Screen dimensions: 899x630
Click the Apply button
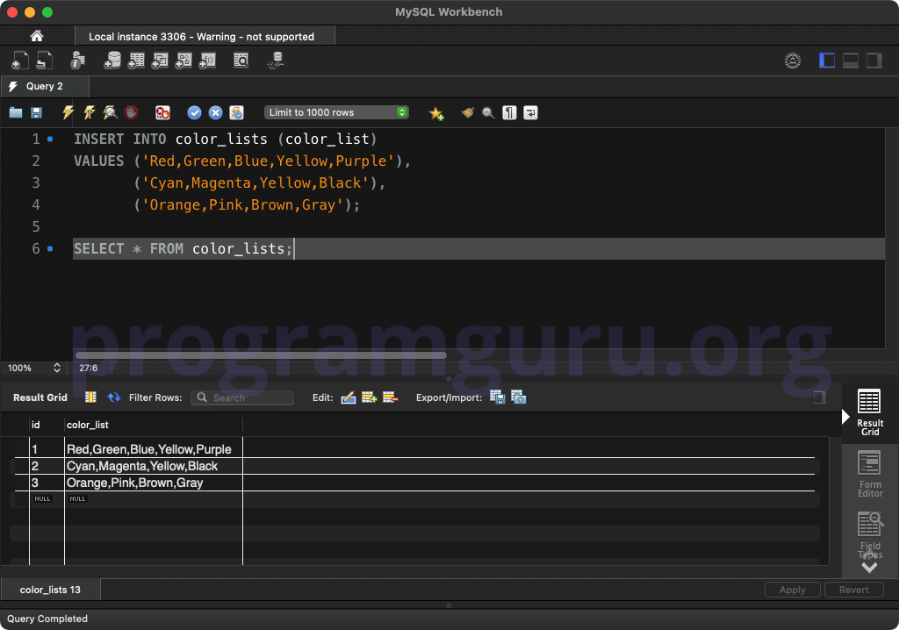793,590
